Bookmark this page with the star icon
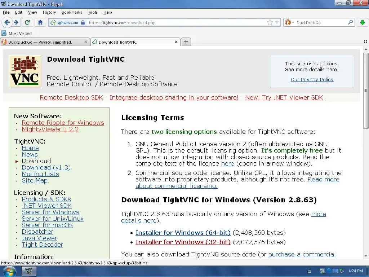The height and width of the screenshot is (277, 369). click(270, 23)
